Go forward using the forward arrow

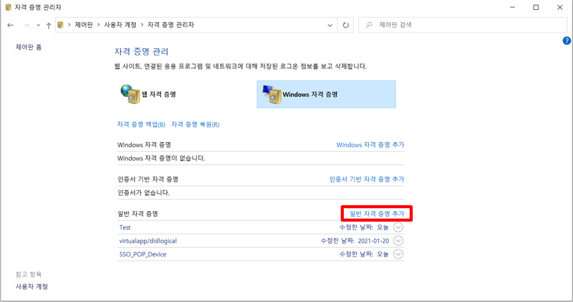(26, 25)
